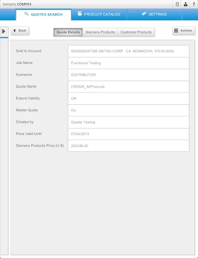
Task: Open the Actions menu
Action: point(184,31)
